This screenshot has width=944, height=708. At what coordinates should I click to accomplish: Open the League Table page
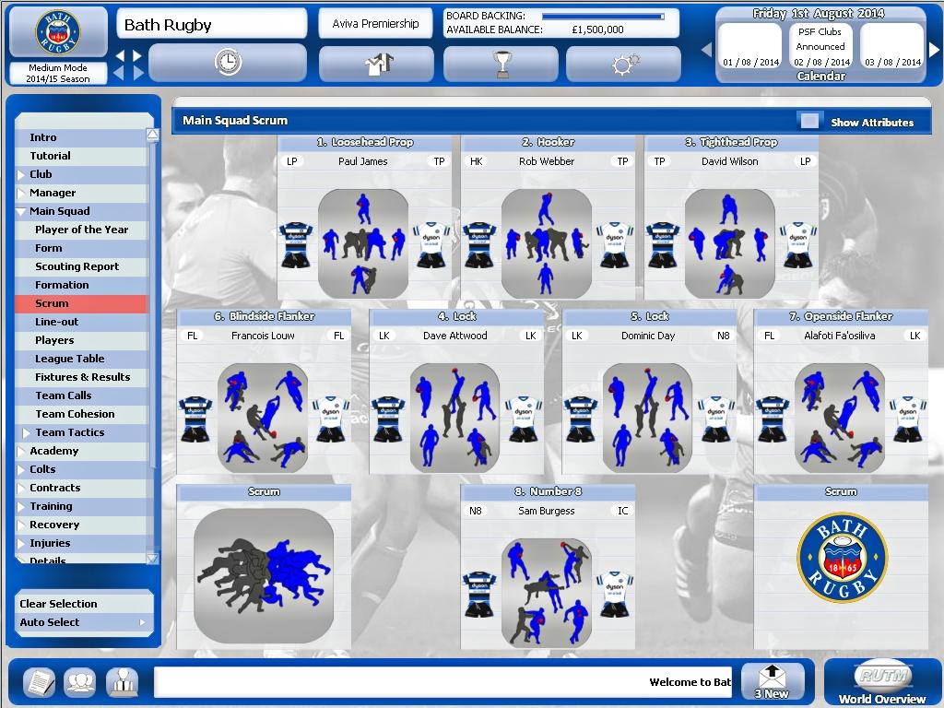coord(81,359)
